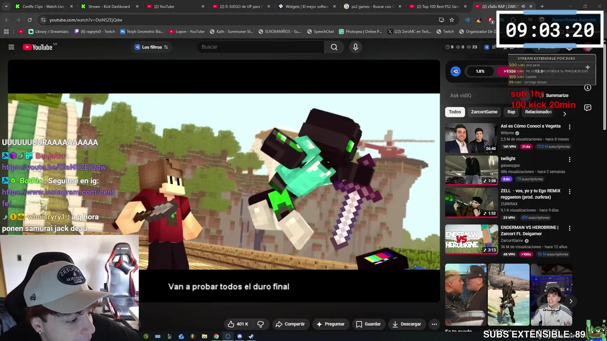This screenshot has height=341, width=607.
Task: Open the info icon in vidIQ panel
Action: click(x=588, y=88)
